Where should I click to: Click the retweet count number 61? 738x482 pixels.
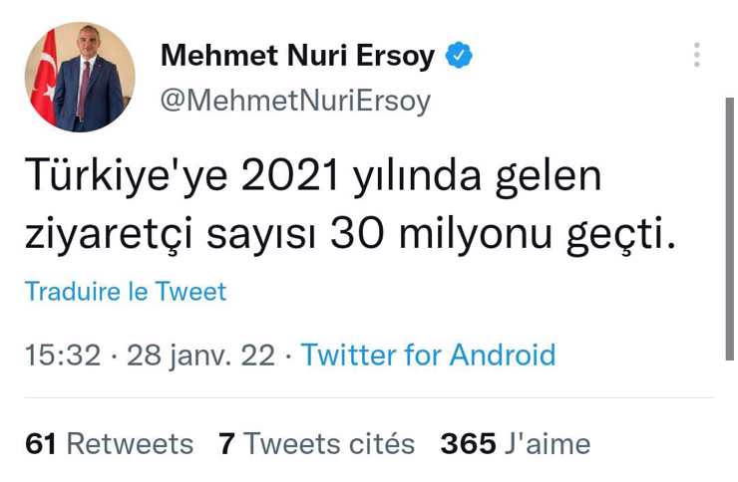click(40, 443)
